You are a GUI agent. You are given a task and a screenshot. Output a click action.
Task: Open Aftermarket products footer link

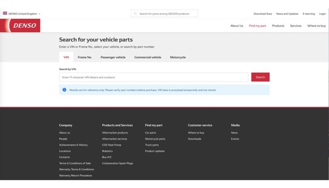point(115,133)
